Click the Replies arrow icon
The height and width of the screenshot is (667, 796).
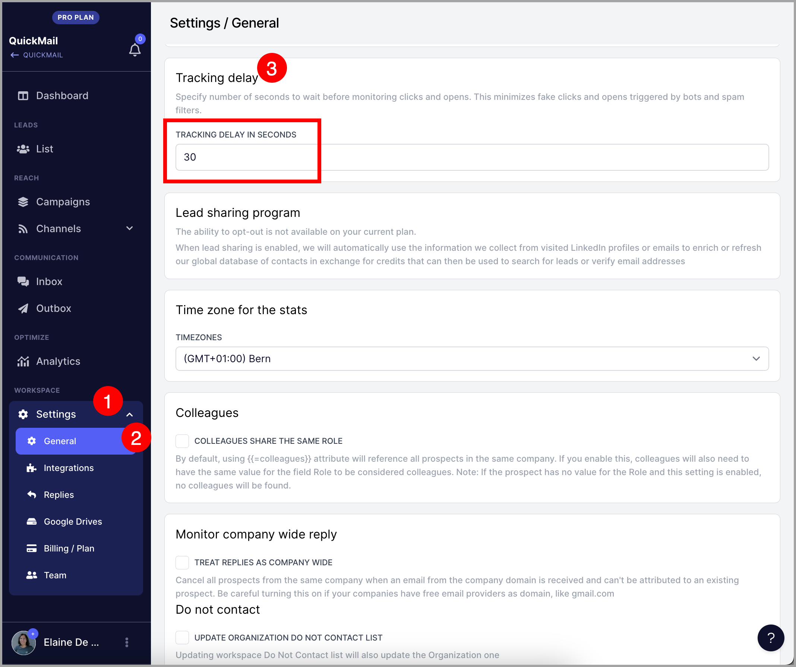point(32,494)
